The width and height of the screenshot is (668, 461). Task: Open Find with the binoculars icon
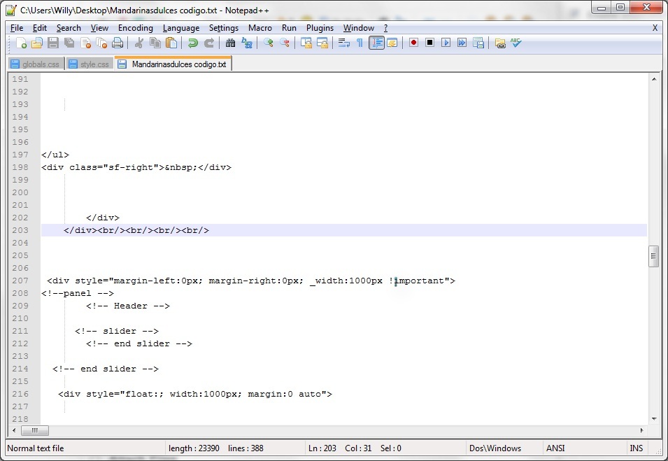[230, 43]
